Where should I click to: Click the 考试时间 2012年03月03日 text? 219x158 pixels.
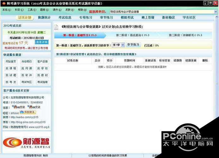[27, 38]
